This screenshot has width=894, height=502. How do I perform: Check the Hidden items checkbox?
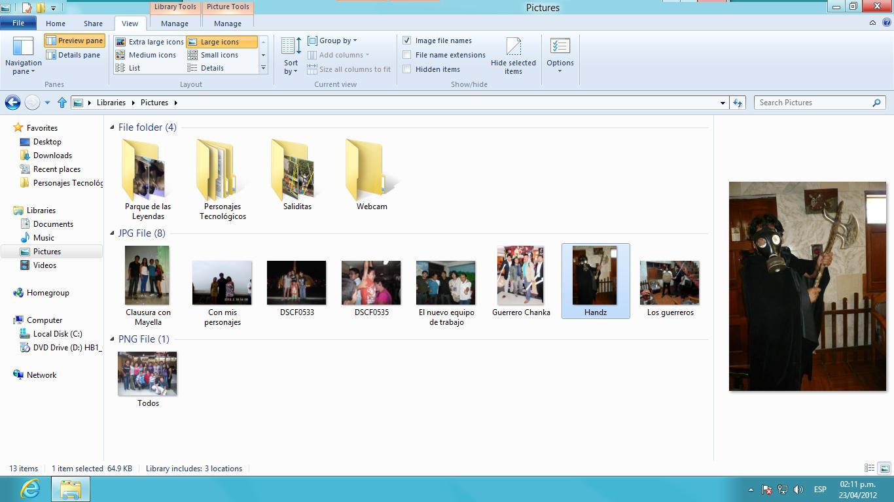point(407,69)
